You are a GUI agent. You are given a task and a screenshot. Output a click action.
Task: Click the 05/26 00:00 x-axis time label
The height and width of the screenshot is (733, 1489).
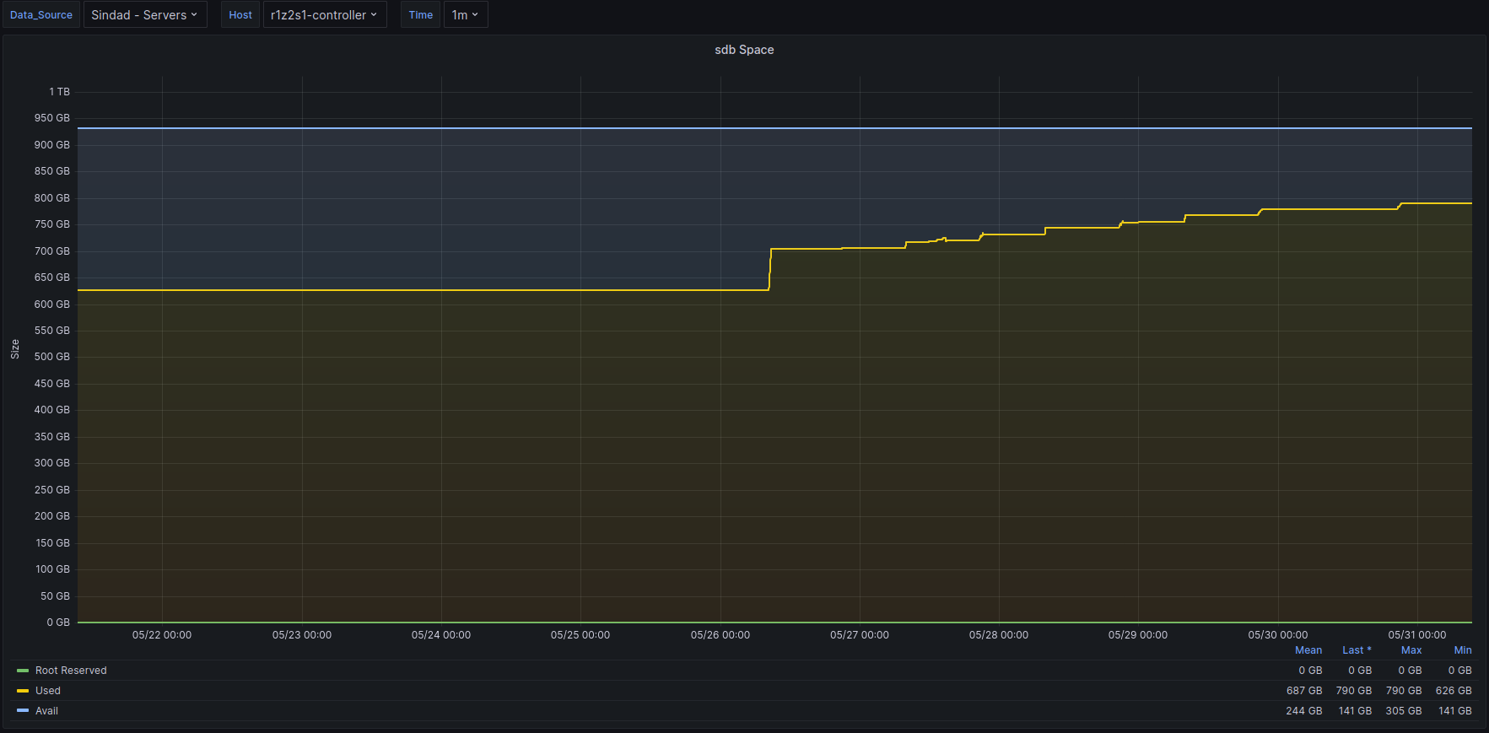tap(720, 635)
